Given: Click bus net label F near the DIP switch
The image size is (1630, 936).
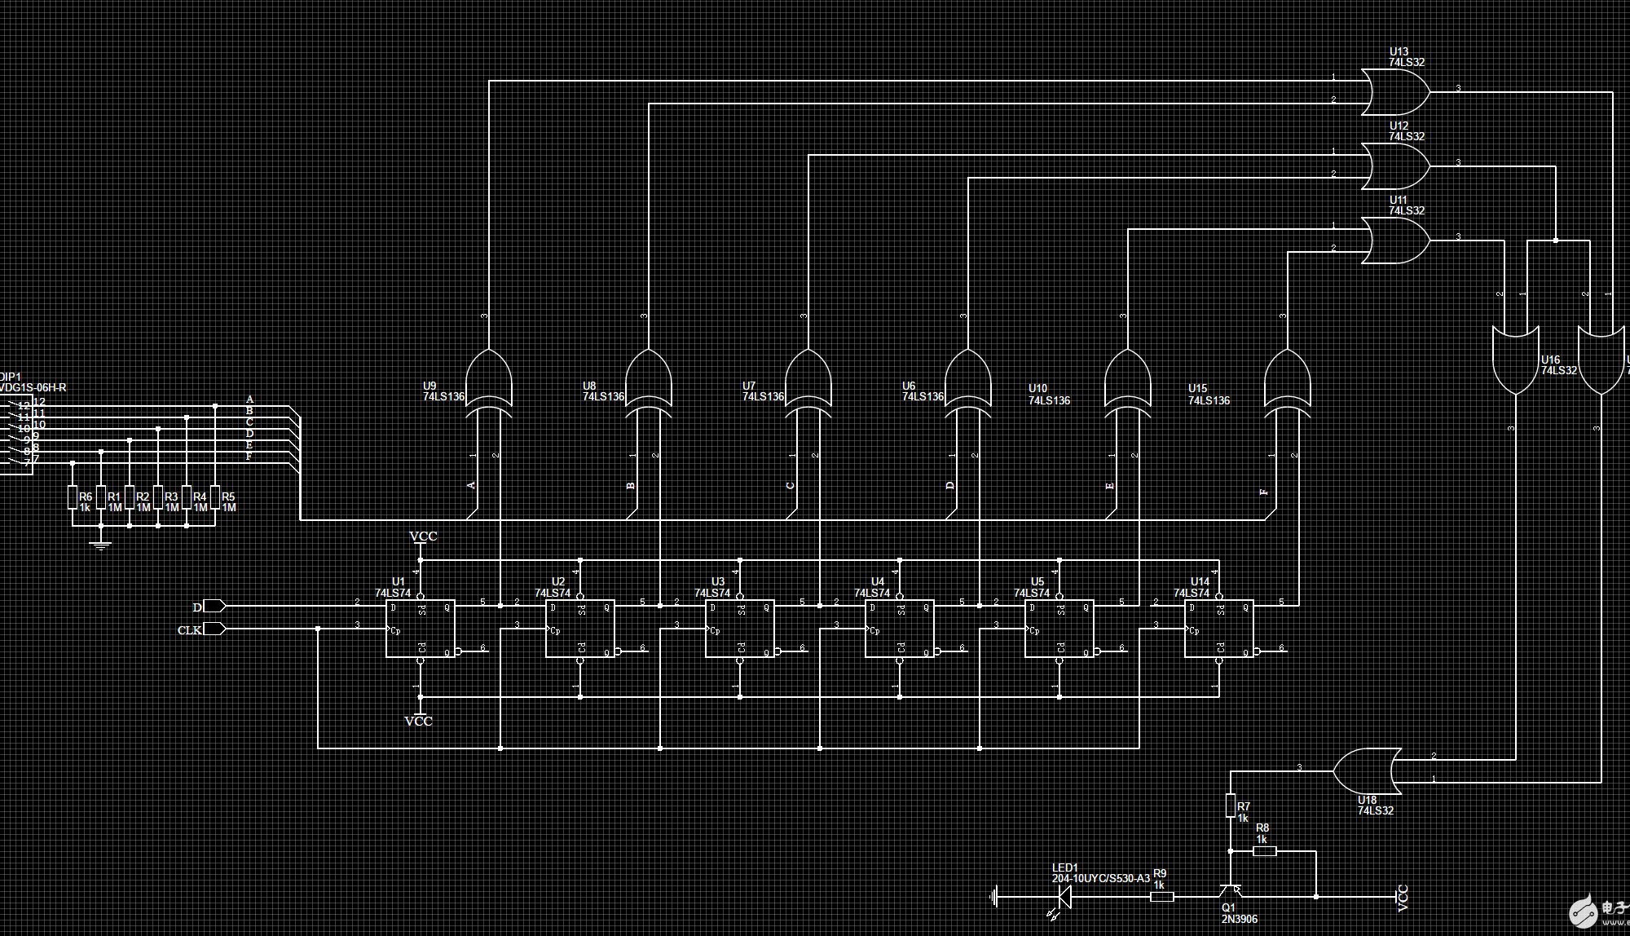Looking at the screenshot, I should pos(249,457).
